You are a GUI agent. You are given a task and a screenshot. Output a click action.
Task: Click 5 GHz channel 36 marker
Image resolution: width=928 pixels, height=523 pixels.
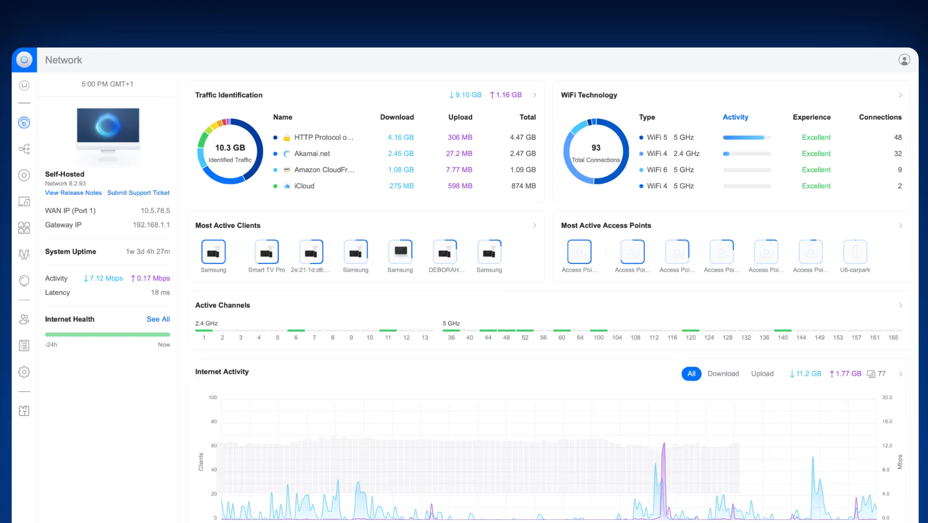pos(451,330)
